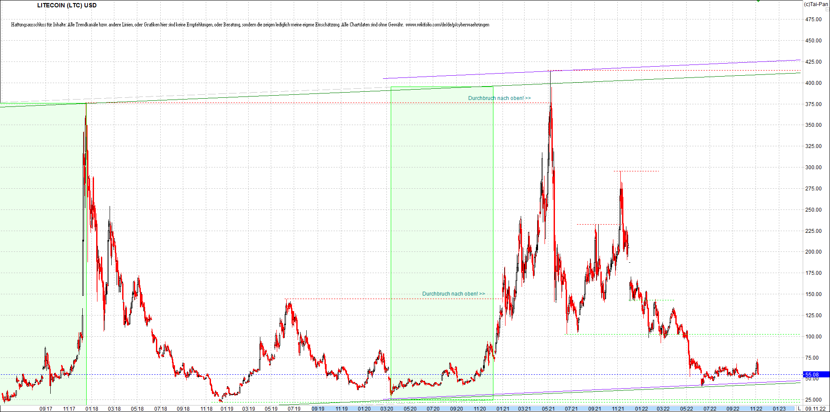Screen dimensions: 830x412
Task: Click the 05 22 date label on the time axis
Action: pyautogui.click(x=687, y=409)
